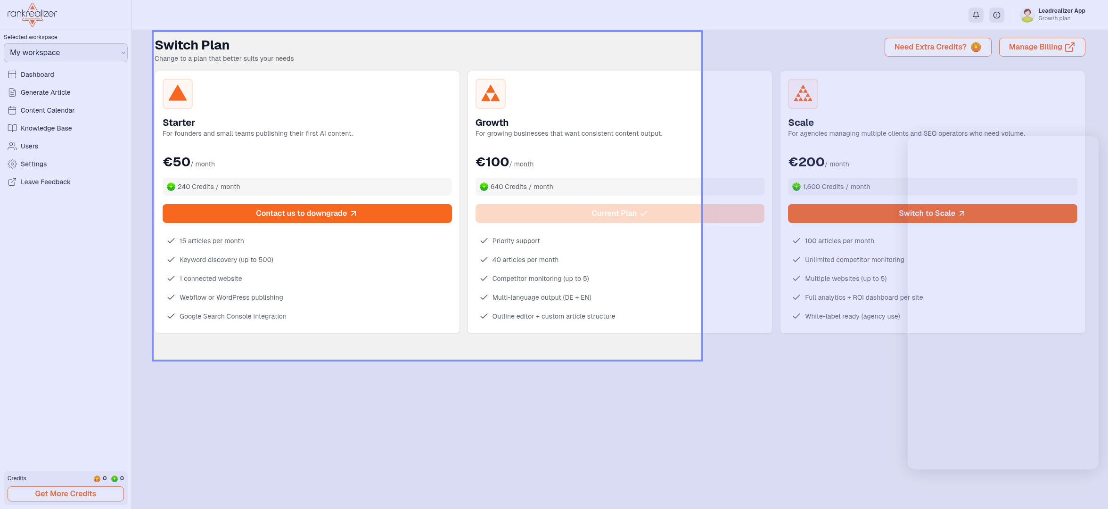Click Contact us to downgrade button
The width and height of the screenshot is (1108, 509).
(307, 213)
